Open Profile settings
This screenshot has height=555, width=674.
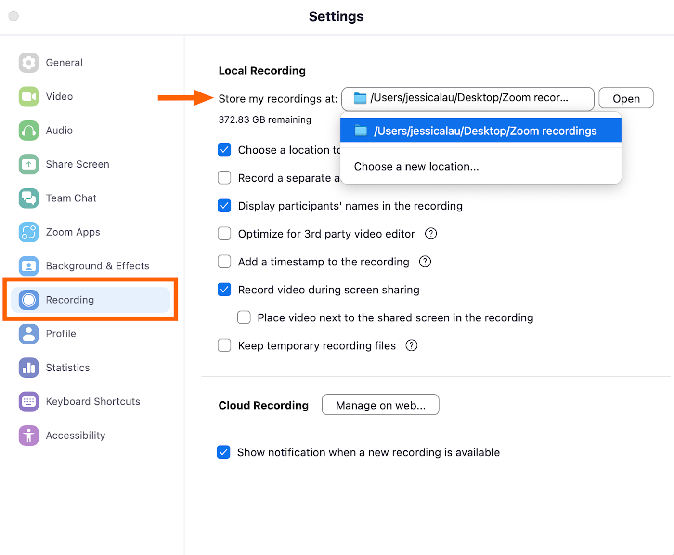pos(91,334)
